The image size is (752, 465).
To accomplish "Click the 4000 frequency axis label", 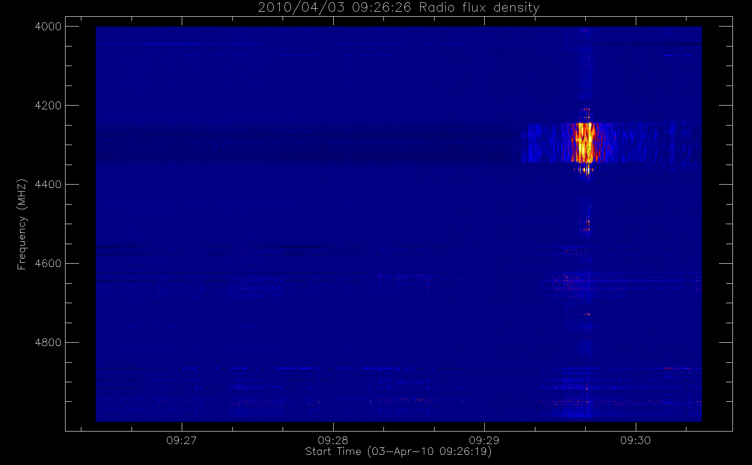I will coord(48,27).
